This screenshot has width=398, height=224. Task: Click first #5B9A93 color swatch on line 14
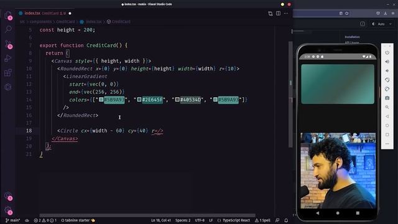pos(101,100)
